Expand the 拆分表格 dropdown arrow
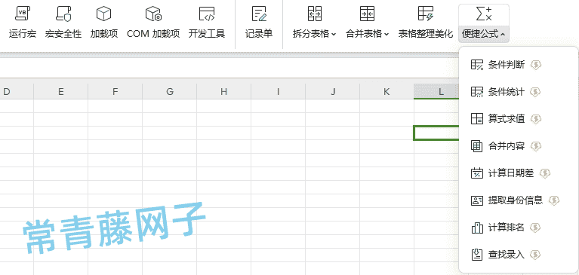The image size is (579, 275). [334, 35]
